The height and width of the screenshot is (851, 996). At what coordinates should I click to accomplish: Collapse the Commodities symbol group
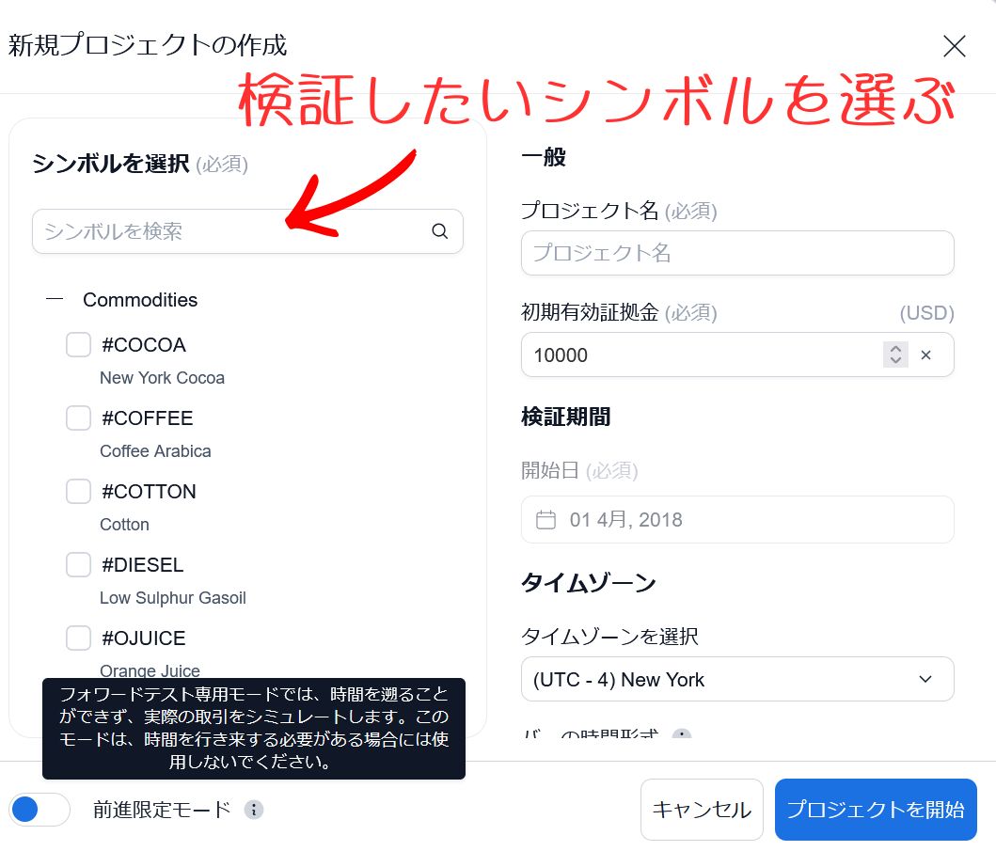pyautogui.click(x=54, y=299)
